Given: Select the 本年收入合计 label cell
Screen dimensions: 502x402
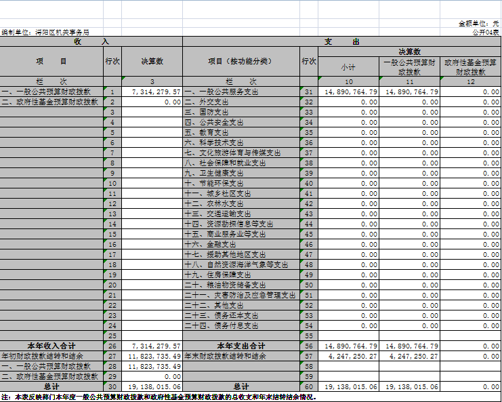Looking at the screenshot, I should pos(51,346).
